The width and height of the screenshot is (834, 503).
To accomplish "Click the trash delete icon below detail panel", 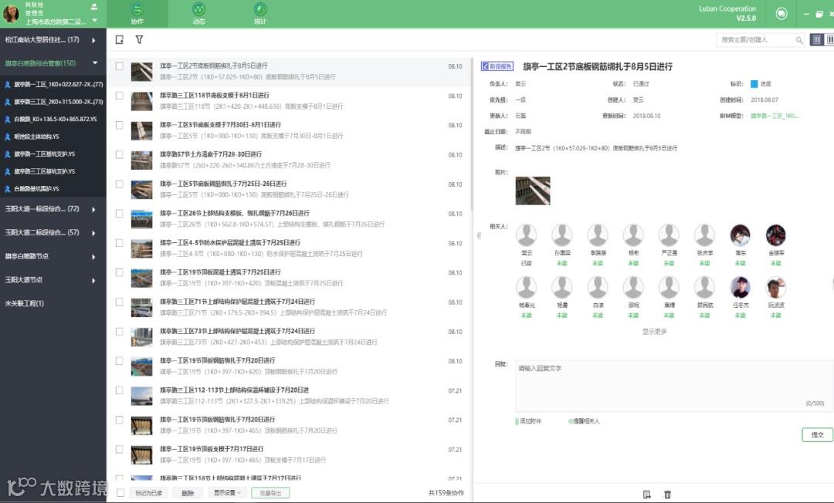I will point(667,495).
